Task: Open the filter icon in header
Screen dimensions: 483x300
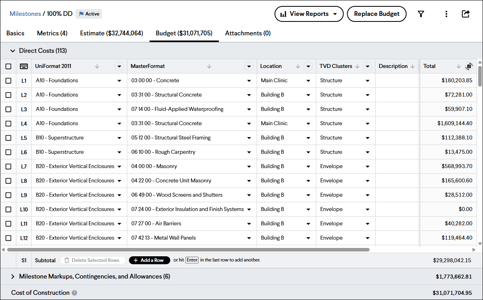Action: (421, 14)
